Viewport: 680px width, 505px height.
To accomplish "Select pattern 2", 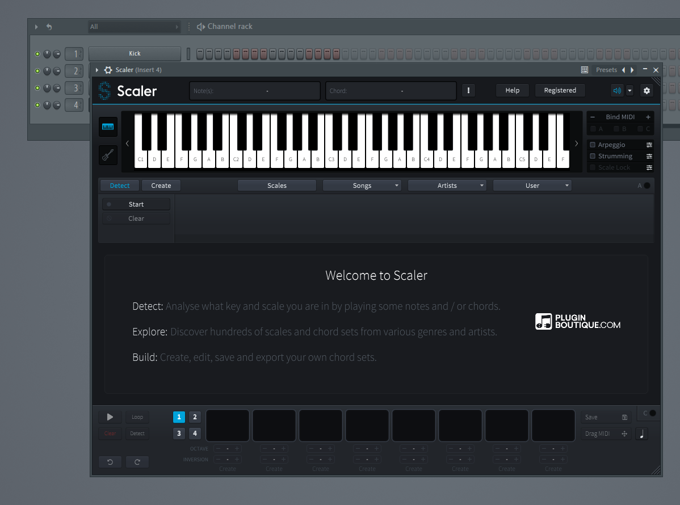I will click(x=195, y=417).
